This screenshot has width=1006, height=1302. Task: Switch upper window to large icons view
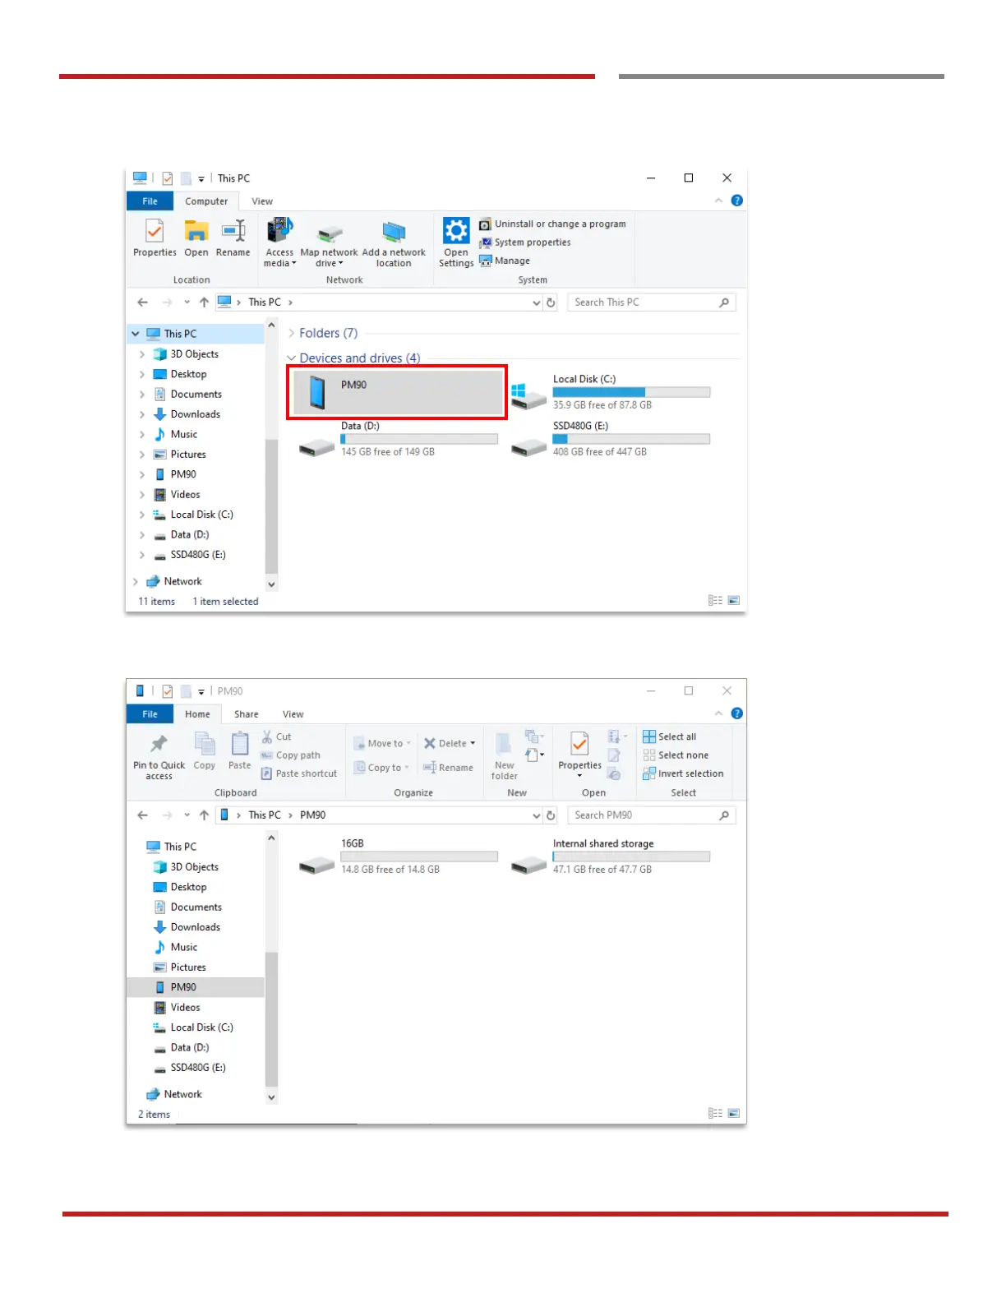(734, 601)
